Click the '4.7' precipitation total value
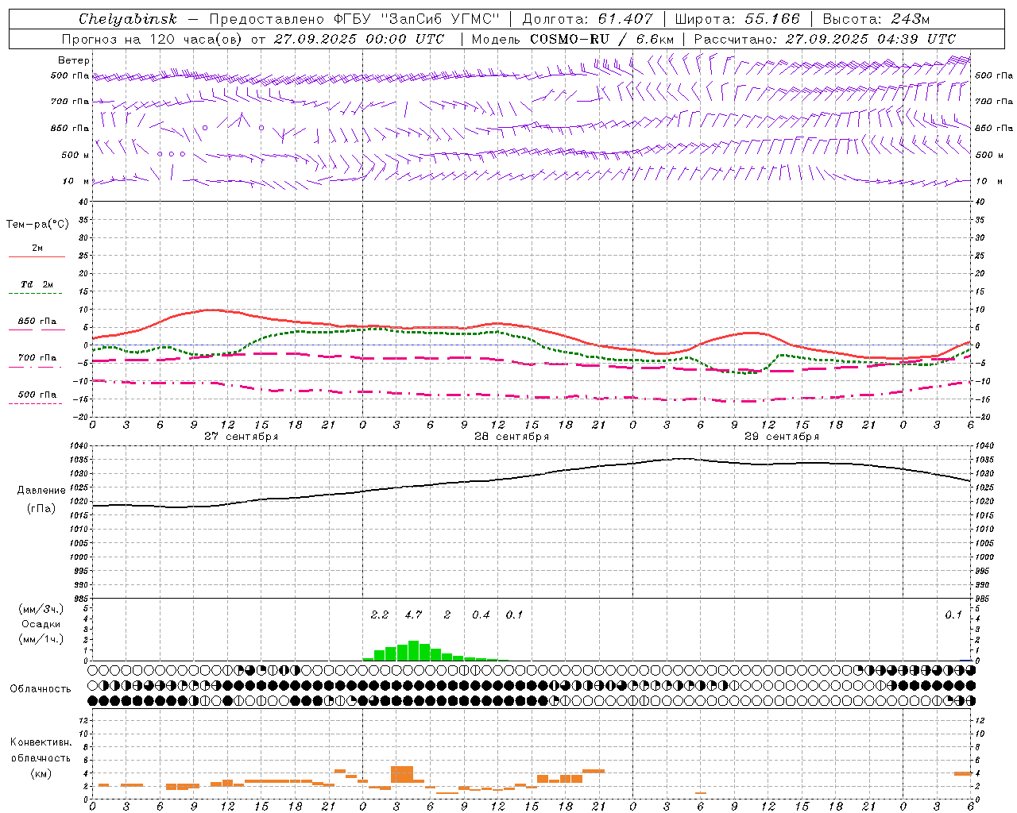Screen dimensions: 1017x813 tap(413, 615)
